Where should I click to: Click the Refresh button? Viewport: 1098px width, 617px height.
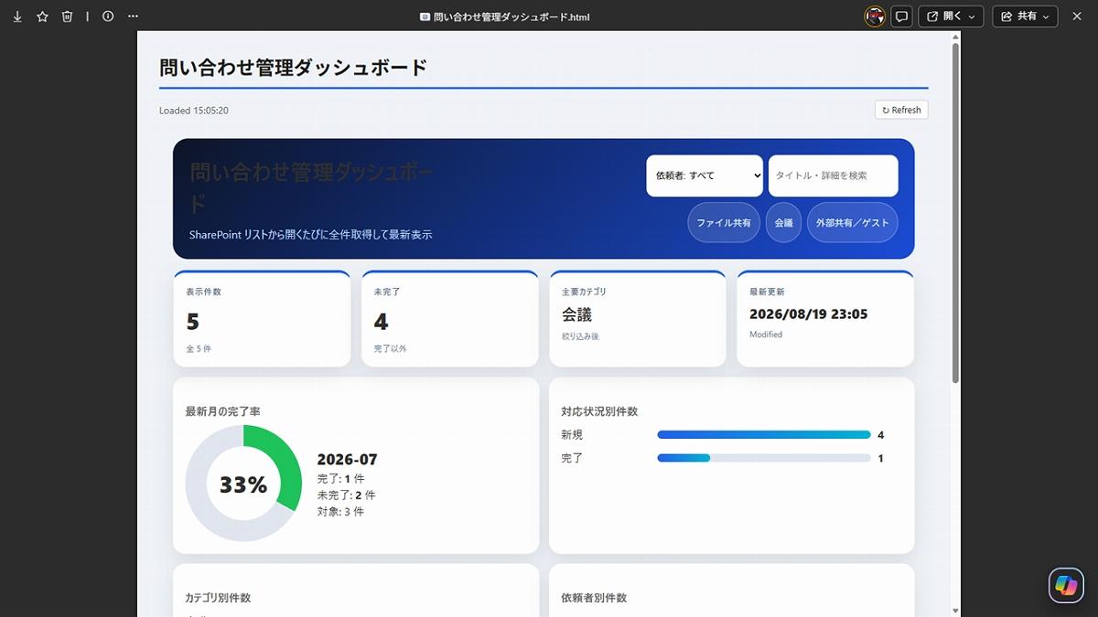tap(901, 110)
